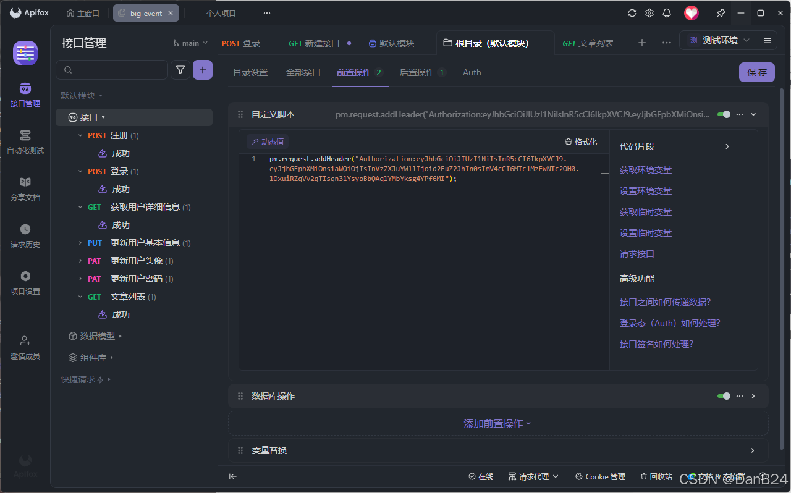Expand the 数据库操作 panel chevron

(753, 396)
